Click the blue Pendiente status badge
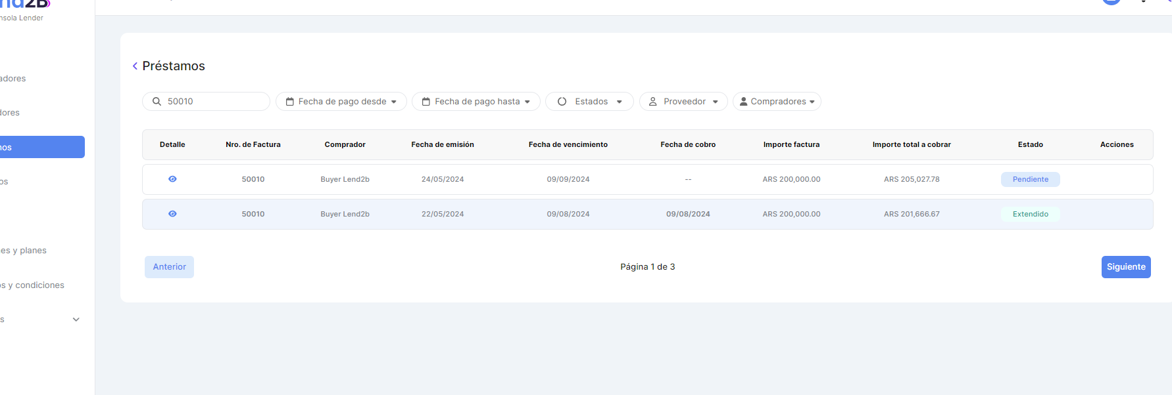1172x395 pixels. 1030,179
